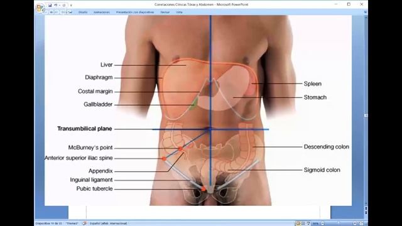Click the "McBurney's point" label

(90, 148)
